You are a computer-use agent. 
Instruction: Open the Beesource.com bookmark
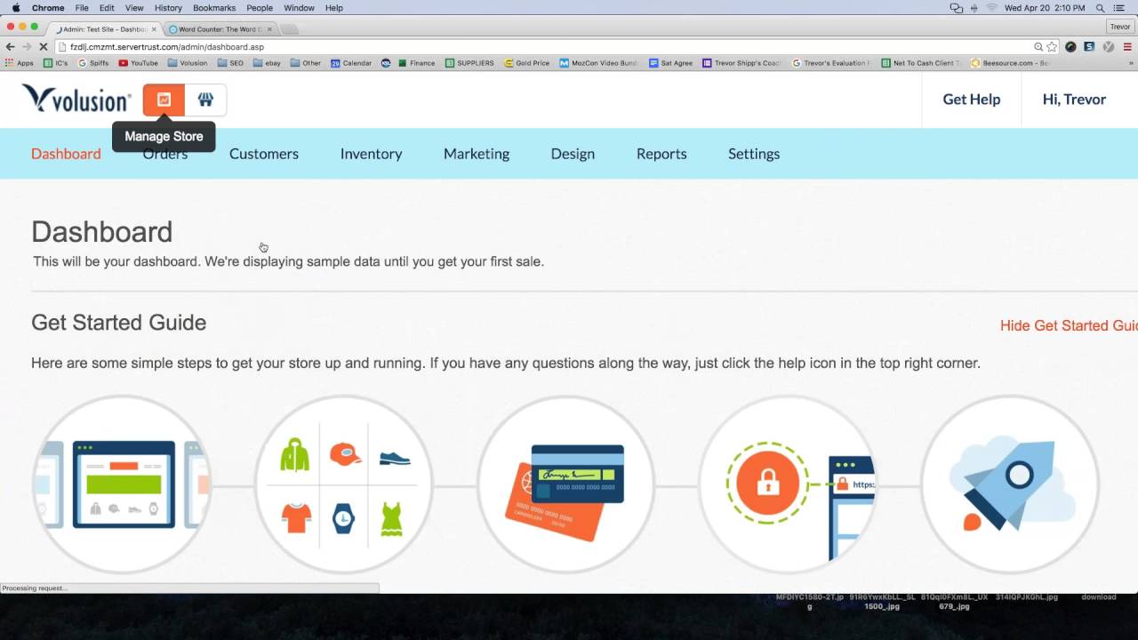pos(1010,63)
